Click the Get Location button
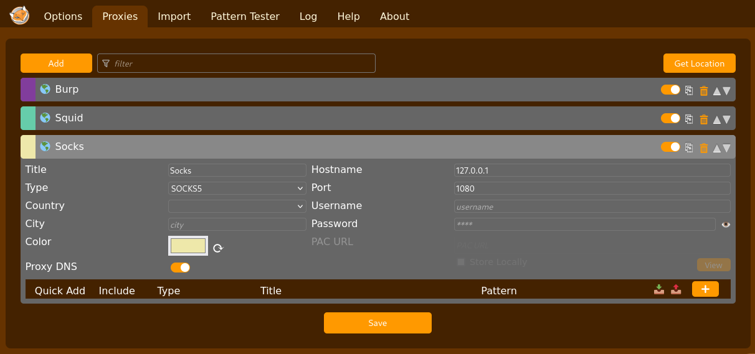Viewport: 755px width, 354px height. click(700, 63)
